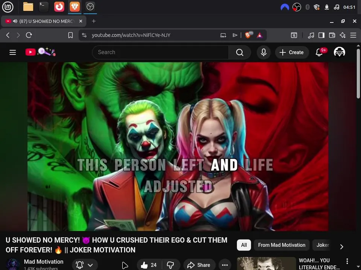The width and height of the screenshot is (361, 270).
Task: Open the Leo AI assistant icon
Action: click(343, 35)
